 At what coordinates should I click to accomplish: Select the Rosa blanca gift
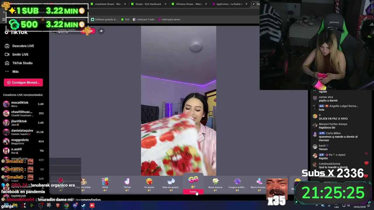click(215, 184)
